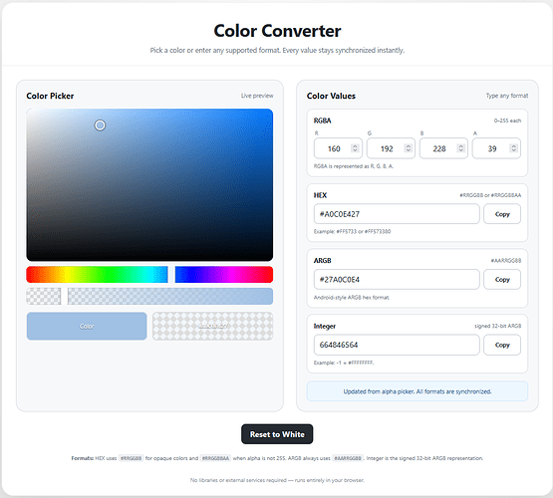Click the No libraries or external services footer line

pos(277,480)
